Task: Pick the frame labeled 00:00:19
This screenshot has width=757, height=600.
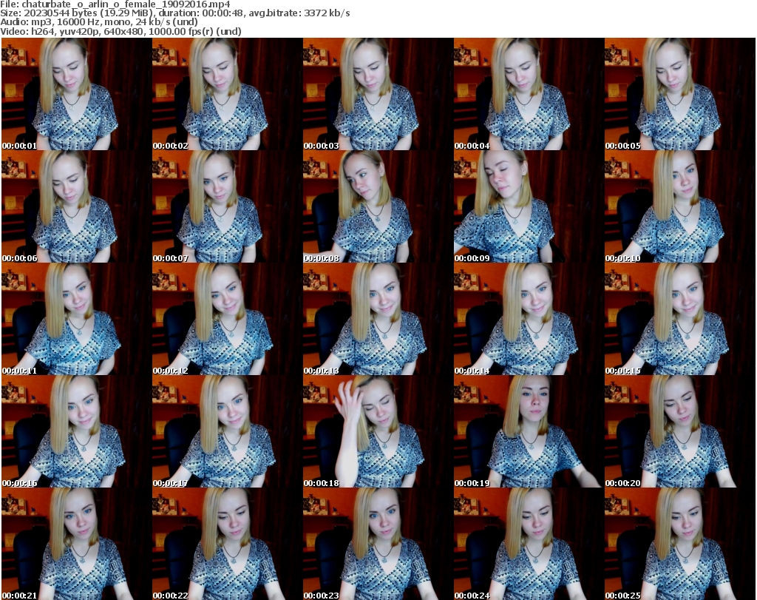Action: [529, 432]
